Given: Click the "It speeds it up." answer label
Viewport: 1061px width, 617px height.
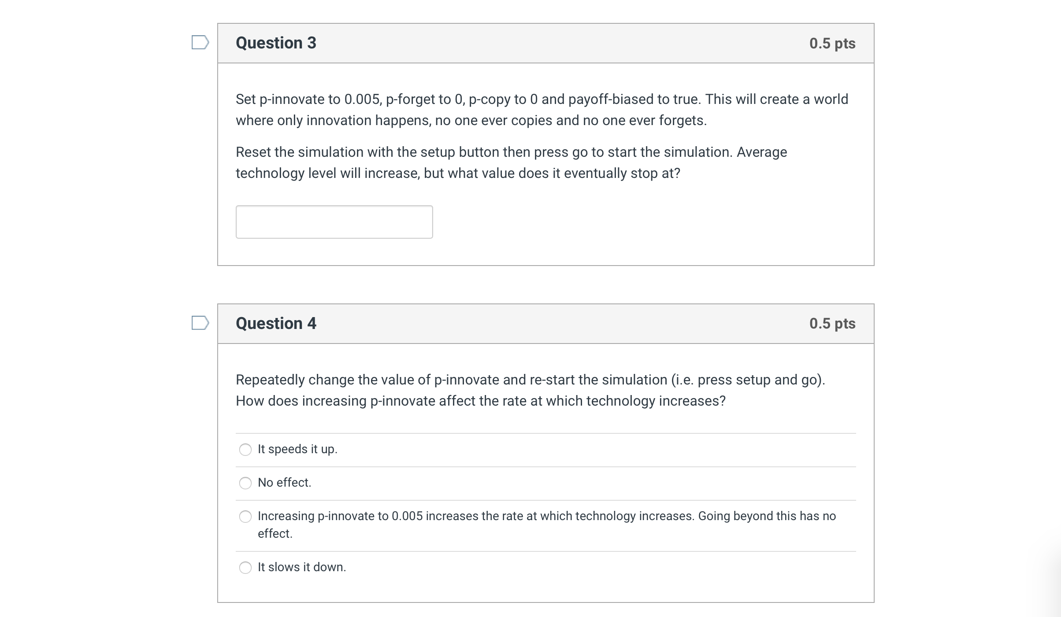Looking at the screenshot, I should 297,449.
